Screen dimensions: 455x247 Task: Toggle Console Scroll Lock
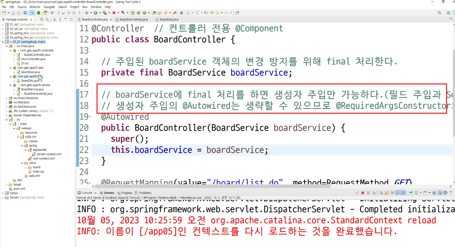click(x=387, y=193)
